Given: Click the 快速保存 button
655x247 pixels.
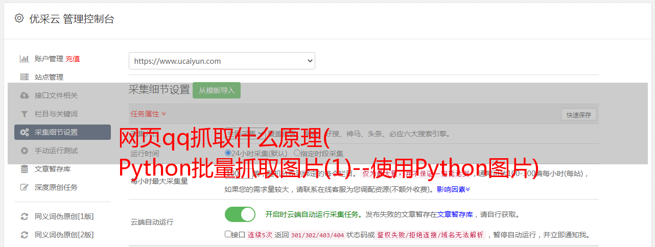Looking at the screenshot, I should 579,115.
